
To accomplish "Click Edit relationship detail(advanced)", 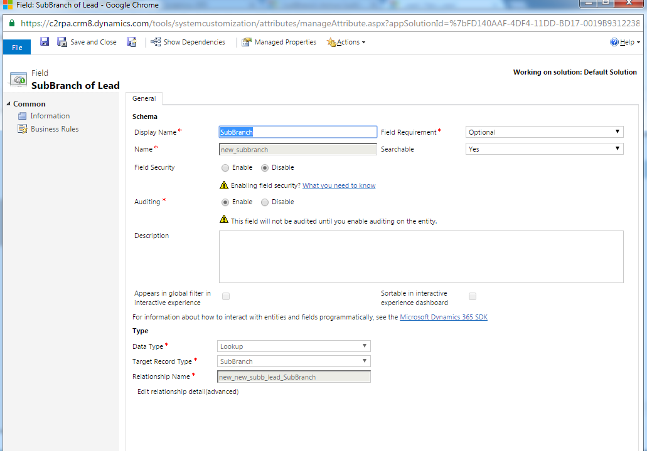I will 188,391.
